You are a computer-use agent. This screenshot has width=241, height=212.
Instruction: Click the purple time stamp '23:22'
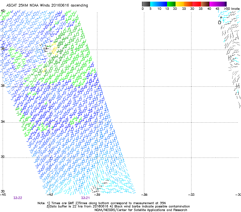[18, 198]
